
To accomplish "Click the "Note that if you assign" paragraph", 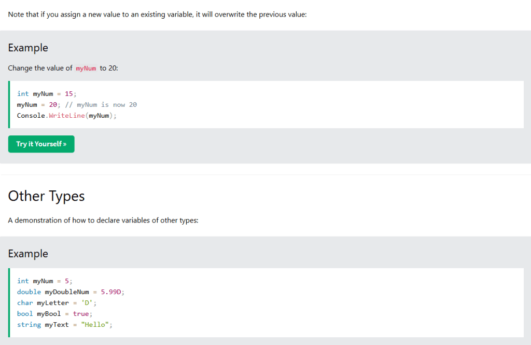I will tap(157, 14).
